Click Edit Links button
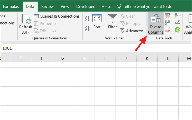The width and height of the screenshot is (192, 120). (x=45, y=31)
